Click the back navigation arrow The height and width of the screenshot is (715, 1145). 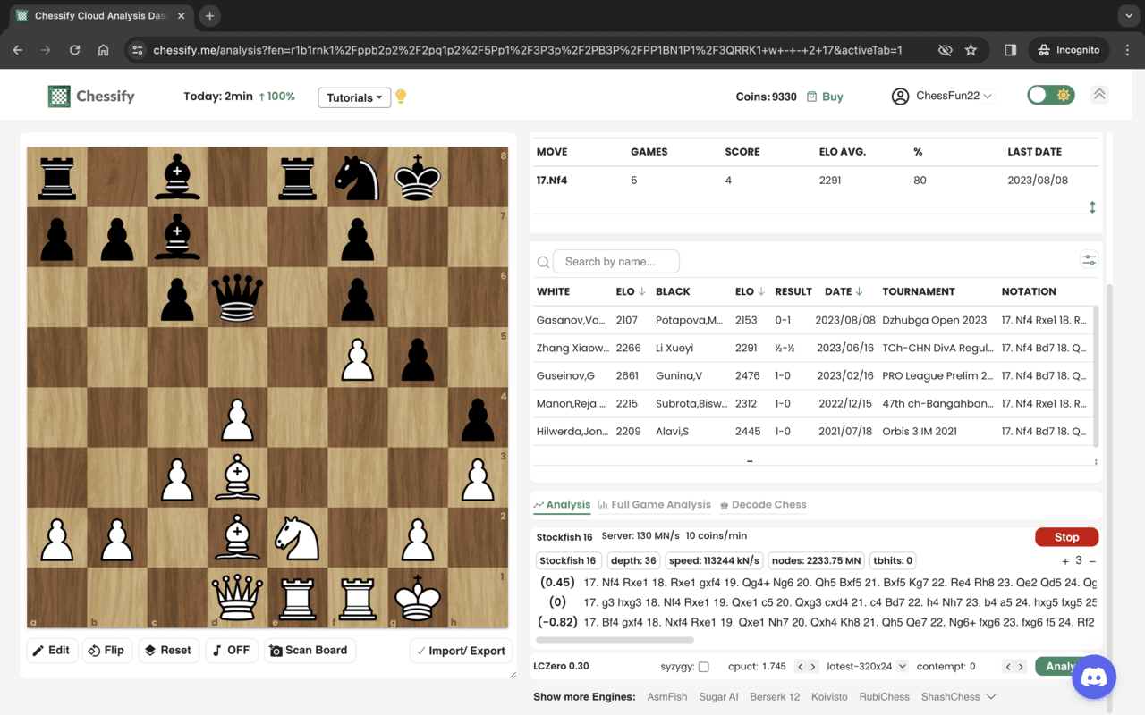point(18,50)
